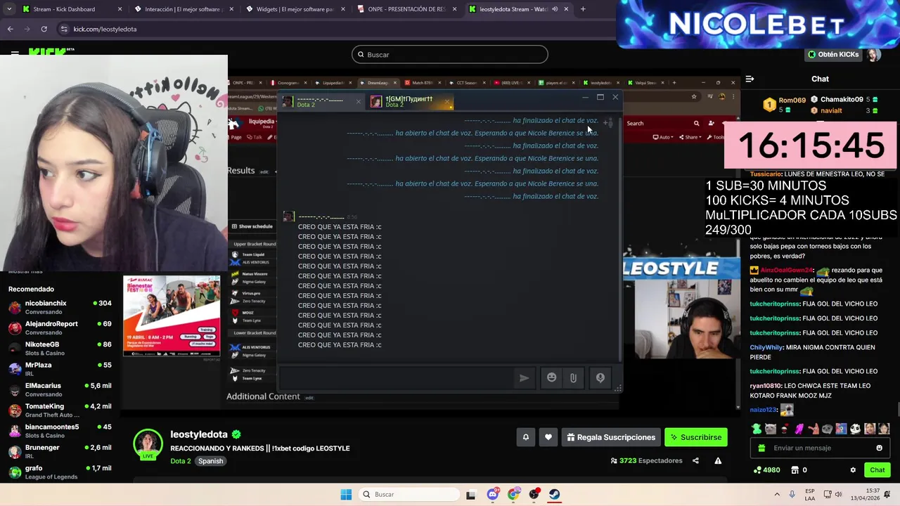The image size is (900, 506).
Task: Switch to the Widgets browser tab
Action: [295, 9]
